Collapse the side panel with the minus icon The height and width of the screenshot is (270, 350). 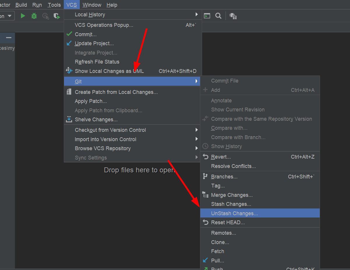(x=9, y=38)
